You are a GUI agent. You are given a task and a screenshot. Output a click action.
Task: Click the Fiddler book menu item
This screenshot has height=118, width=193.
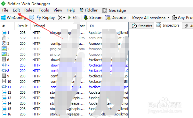click(89, 10)
